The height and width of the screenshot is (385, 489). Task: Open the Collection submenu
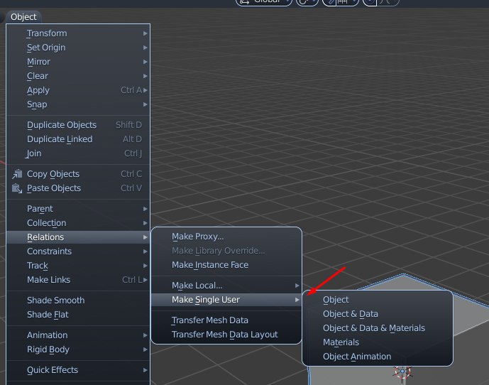[78, 223]
